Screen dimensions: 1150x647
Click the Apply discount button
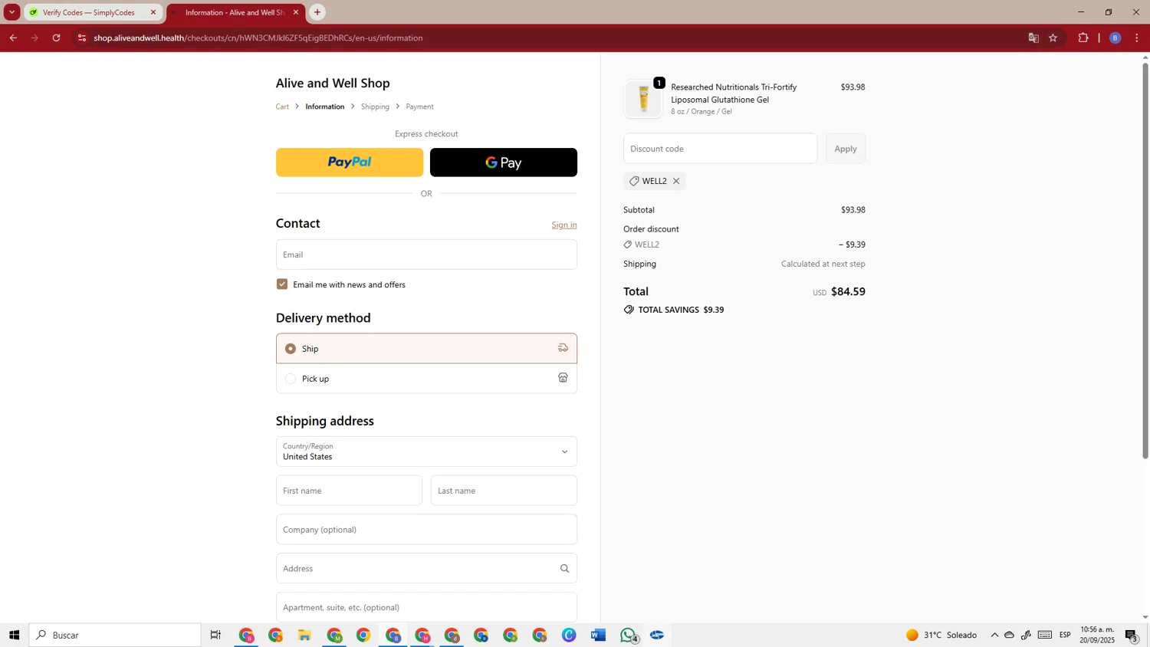pyautogui.click(x=846, y=149)
